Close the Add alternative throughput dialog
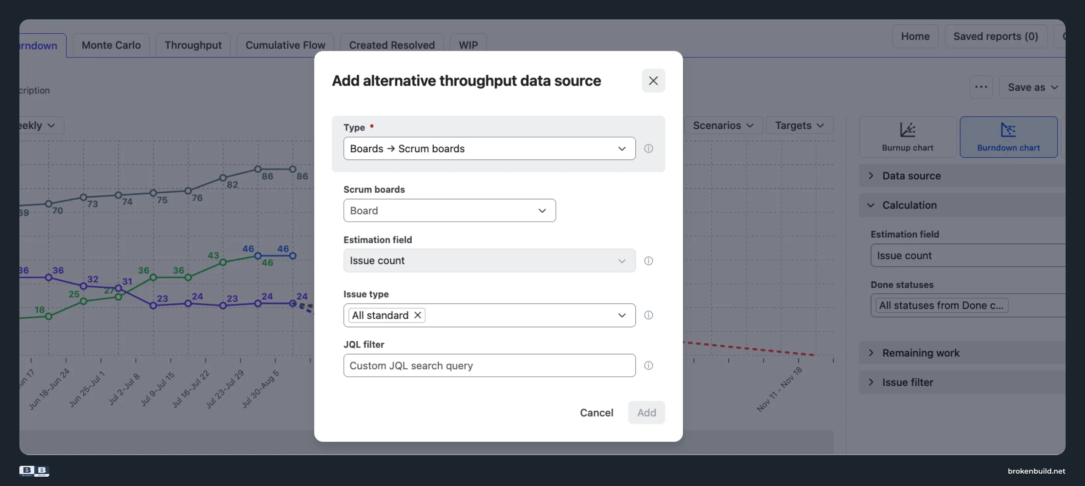This screenshot has width=1085, height=486. coord(653,81)
